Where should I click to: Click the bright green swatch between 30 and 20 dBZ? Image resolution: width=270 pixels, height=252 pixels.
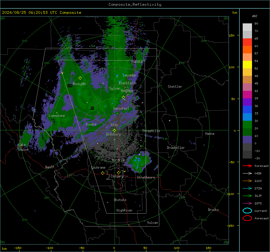(x=247, y=125)
